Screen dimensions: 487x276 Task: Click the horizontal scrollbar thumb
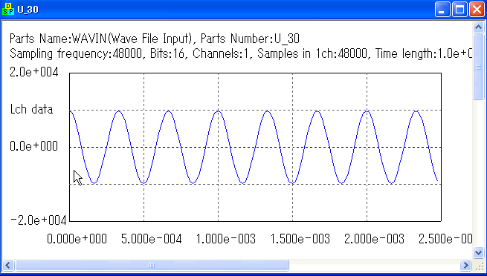pyautogui.click(x=152, y=265)
